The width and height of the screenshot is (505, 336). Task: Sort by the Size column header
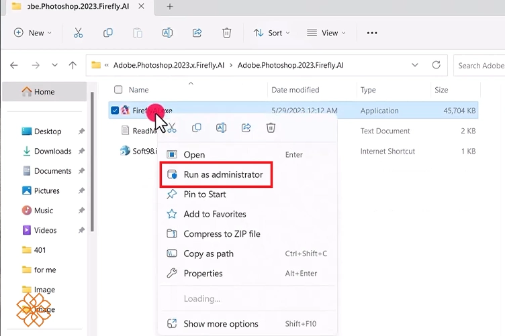441,90
